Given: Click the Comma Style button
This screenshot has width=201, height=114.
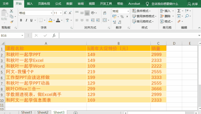Looking at the screenshot, I should coord(127,17).
